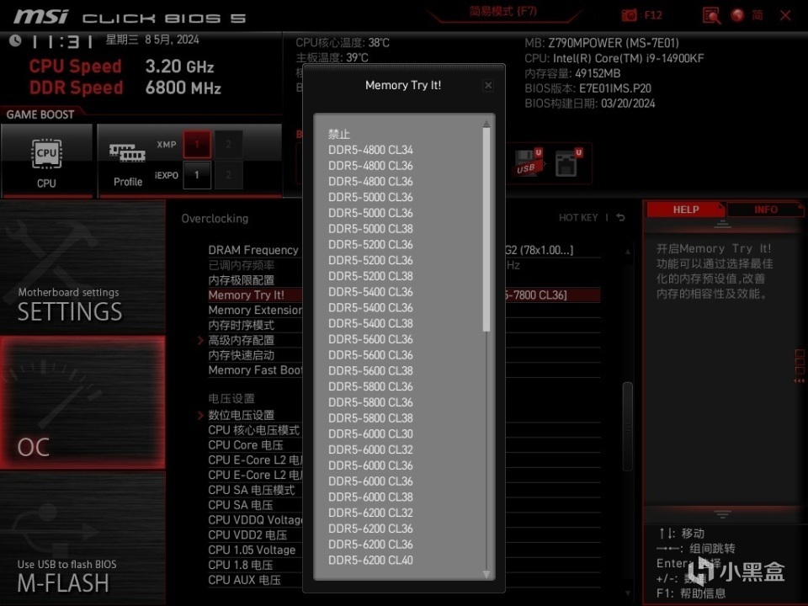Enable XMP profile 2

[228, 144]
